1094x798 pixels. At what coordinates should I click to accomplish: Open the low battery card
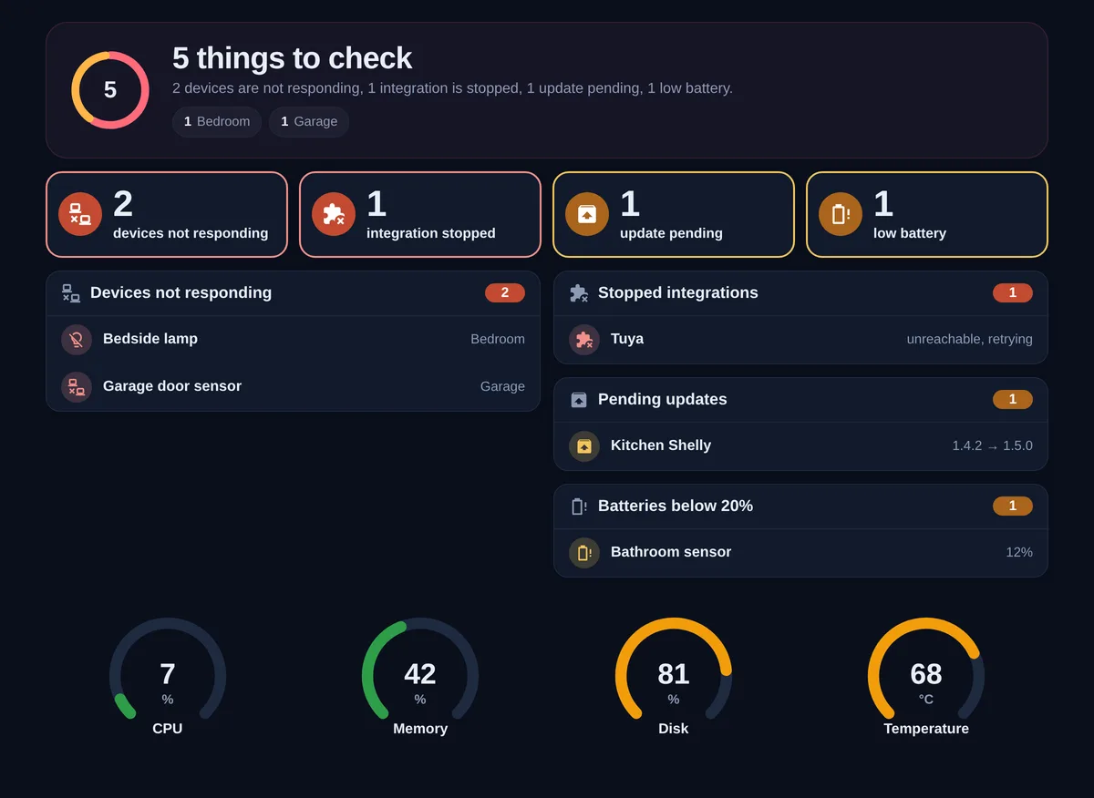point(927,215)
